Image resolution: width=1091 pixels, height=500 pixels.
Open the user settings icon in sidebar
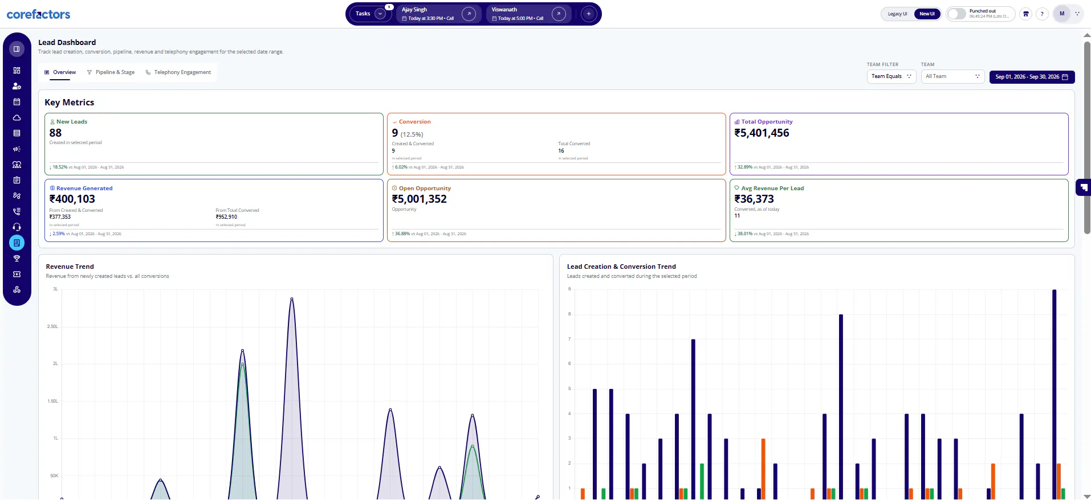[17, 86]
